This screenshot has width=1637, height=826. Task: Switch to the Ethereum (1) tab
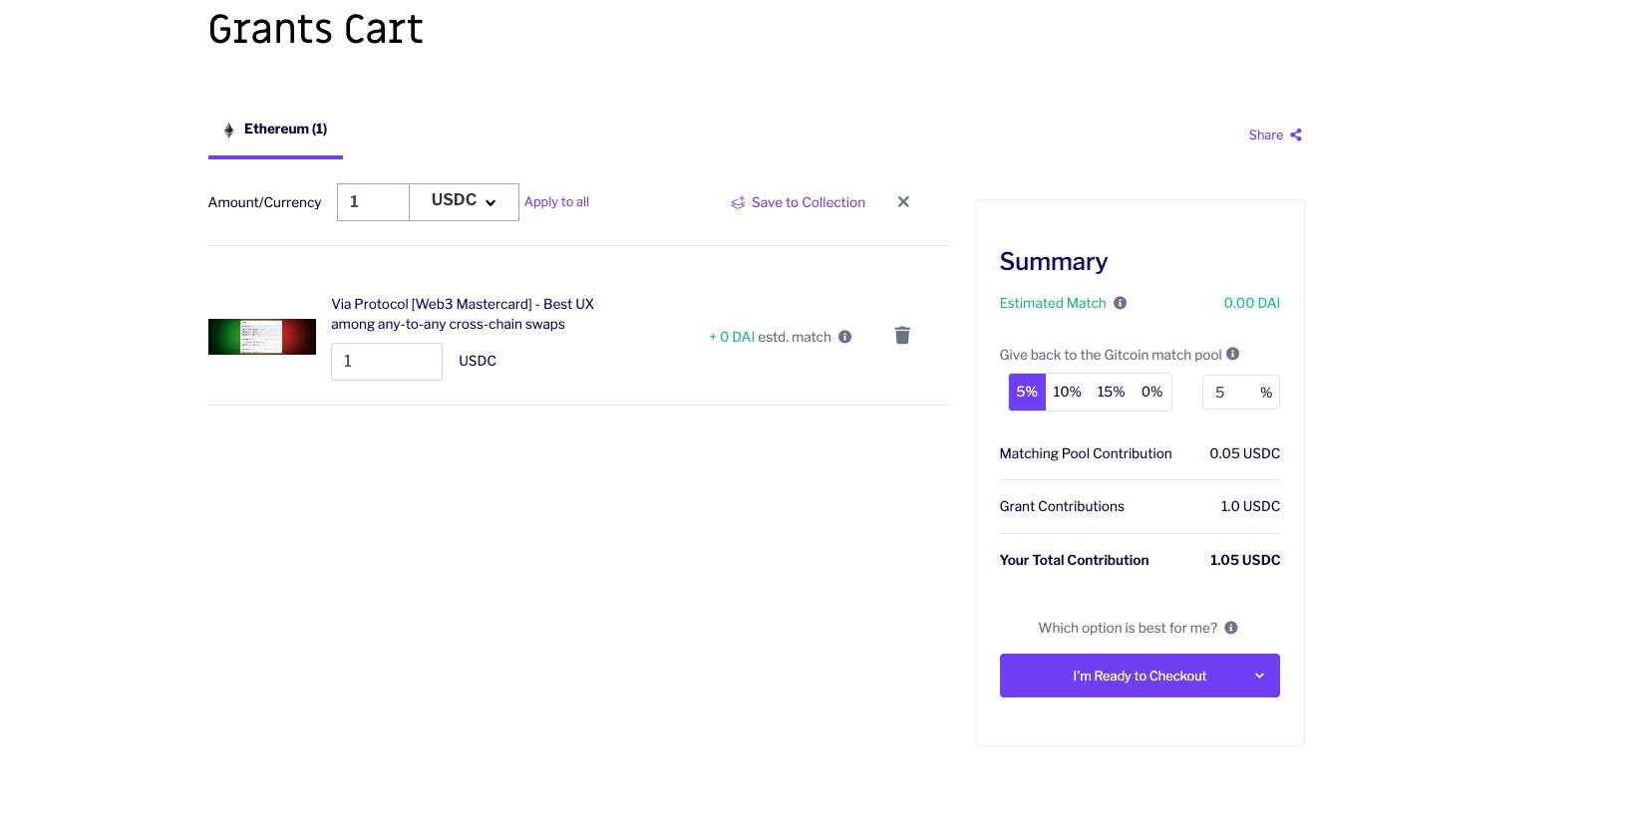click(x=275, y=130)
